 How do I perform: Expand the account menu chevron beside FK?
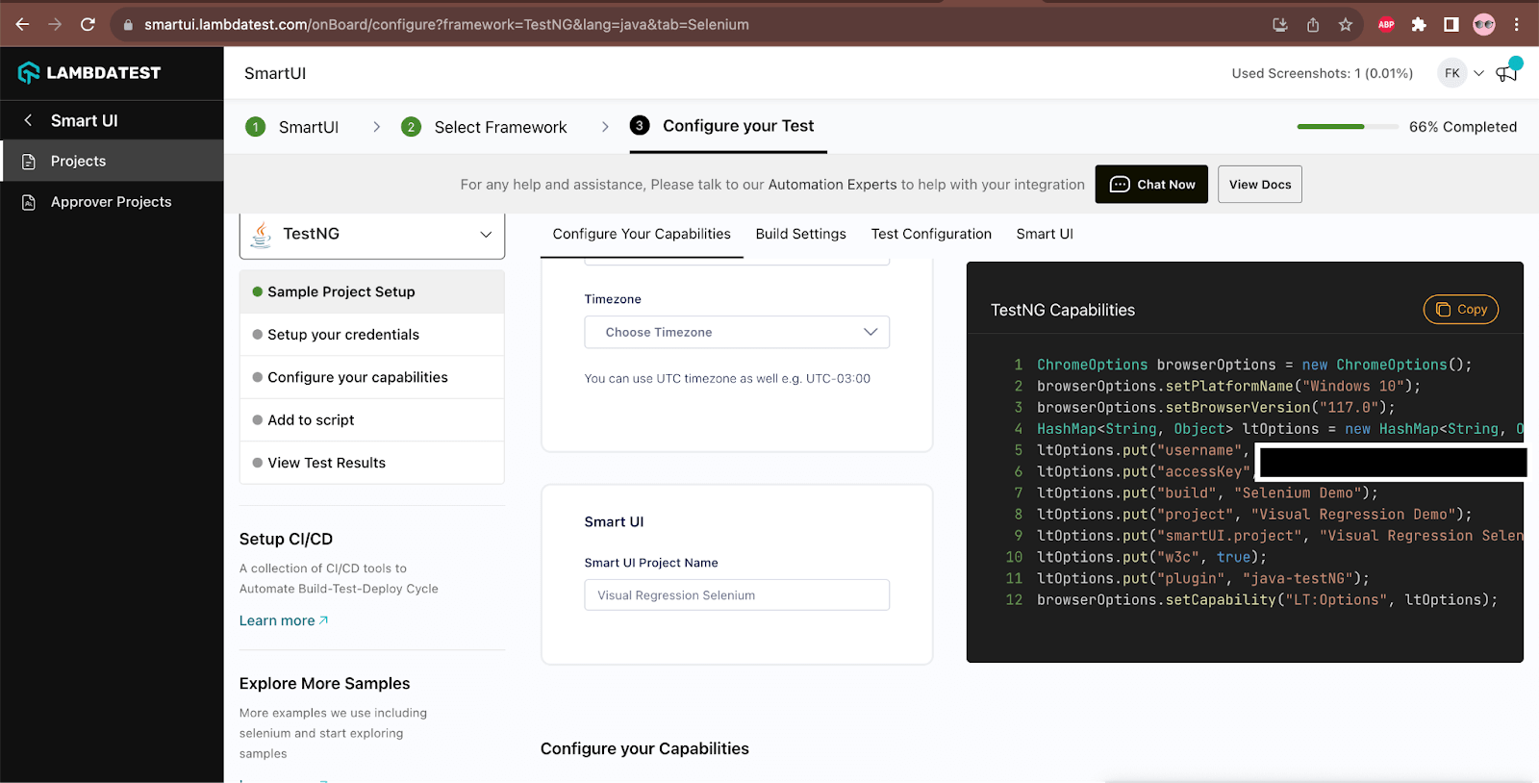point(1479,73)
